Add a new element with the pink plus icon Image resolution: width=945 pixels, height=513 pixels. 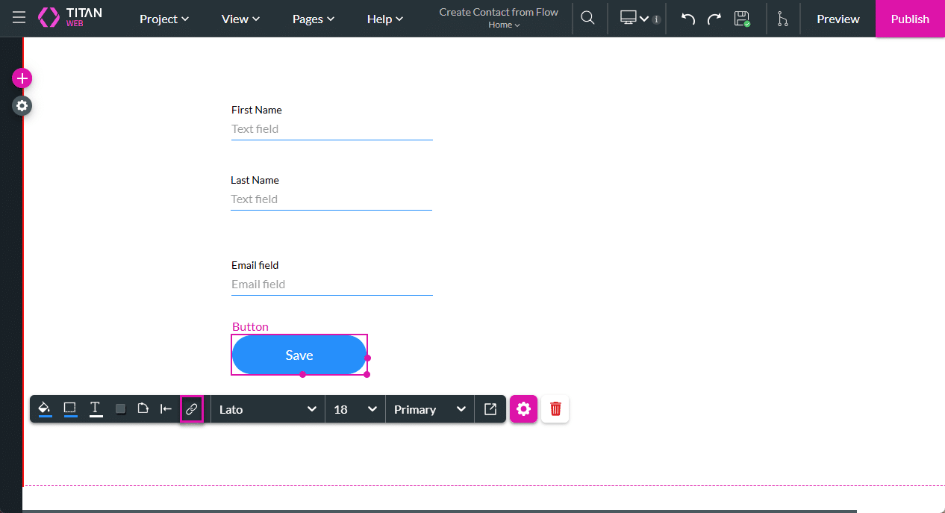coord(22,78)
